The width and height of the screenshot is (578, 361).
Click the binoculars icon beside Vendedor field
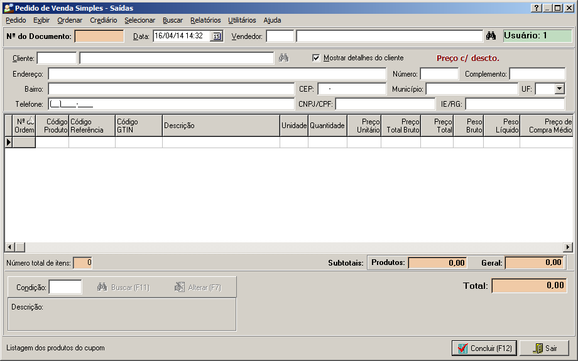pos(491,36)
